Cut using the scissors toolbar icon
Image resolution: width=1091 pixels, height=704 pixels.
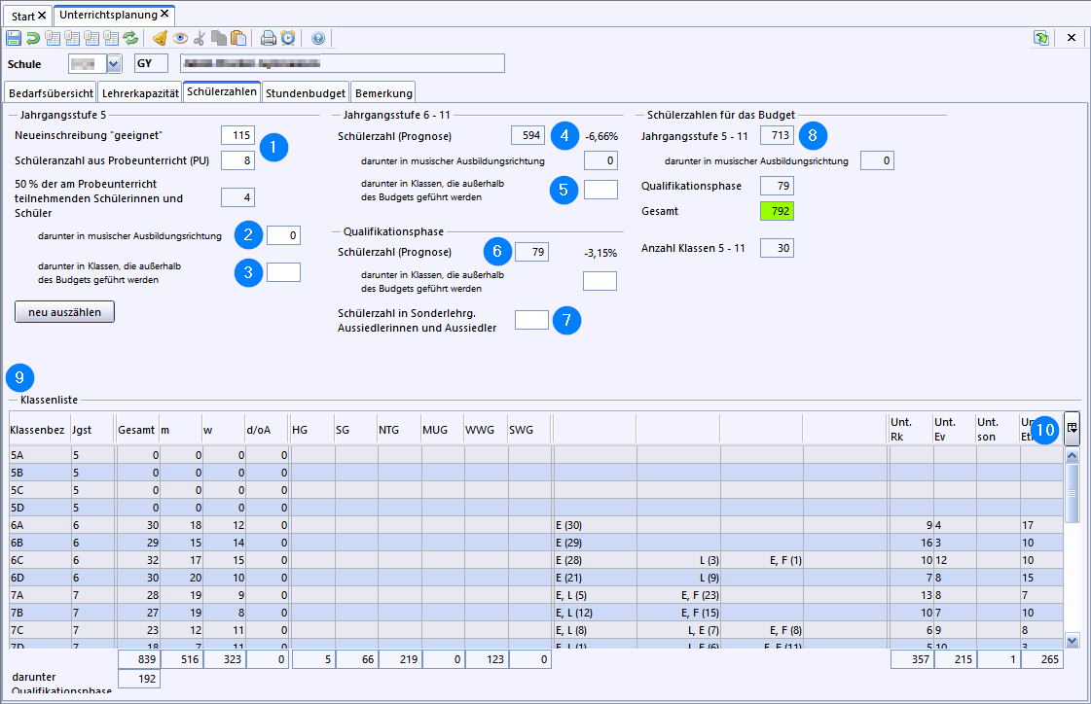tap(199, 38)
